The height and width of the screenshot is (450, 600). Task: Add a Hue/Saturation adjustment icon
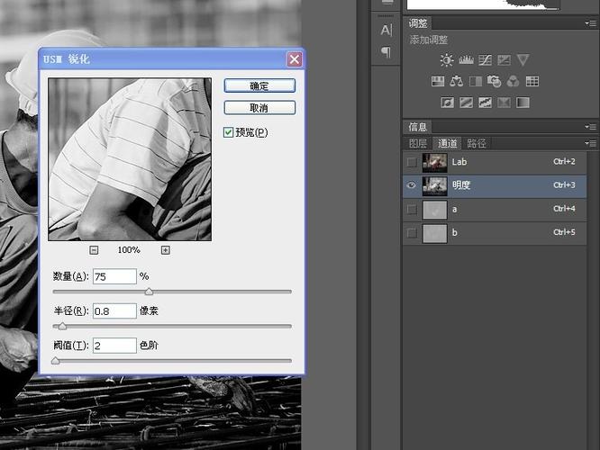pos(438,81)
